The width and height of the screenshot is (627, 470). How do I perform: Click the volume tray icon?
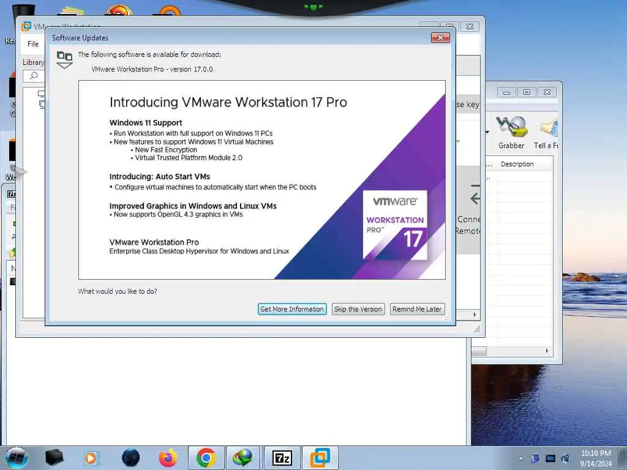[x=565, y=458]
